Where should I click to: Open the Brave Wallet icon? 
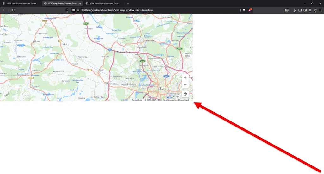305,10
